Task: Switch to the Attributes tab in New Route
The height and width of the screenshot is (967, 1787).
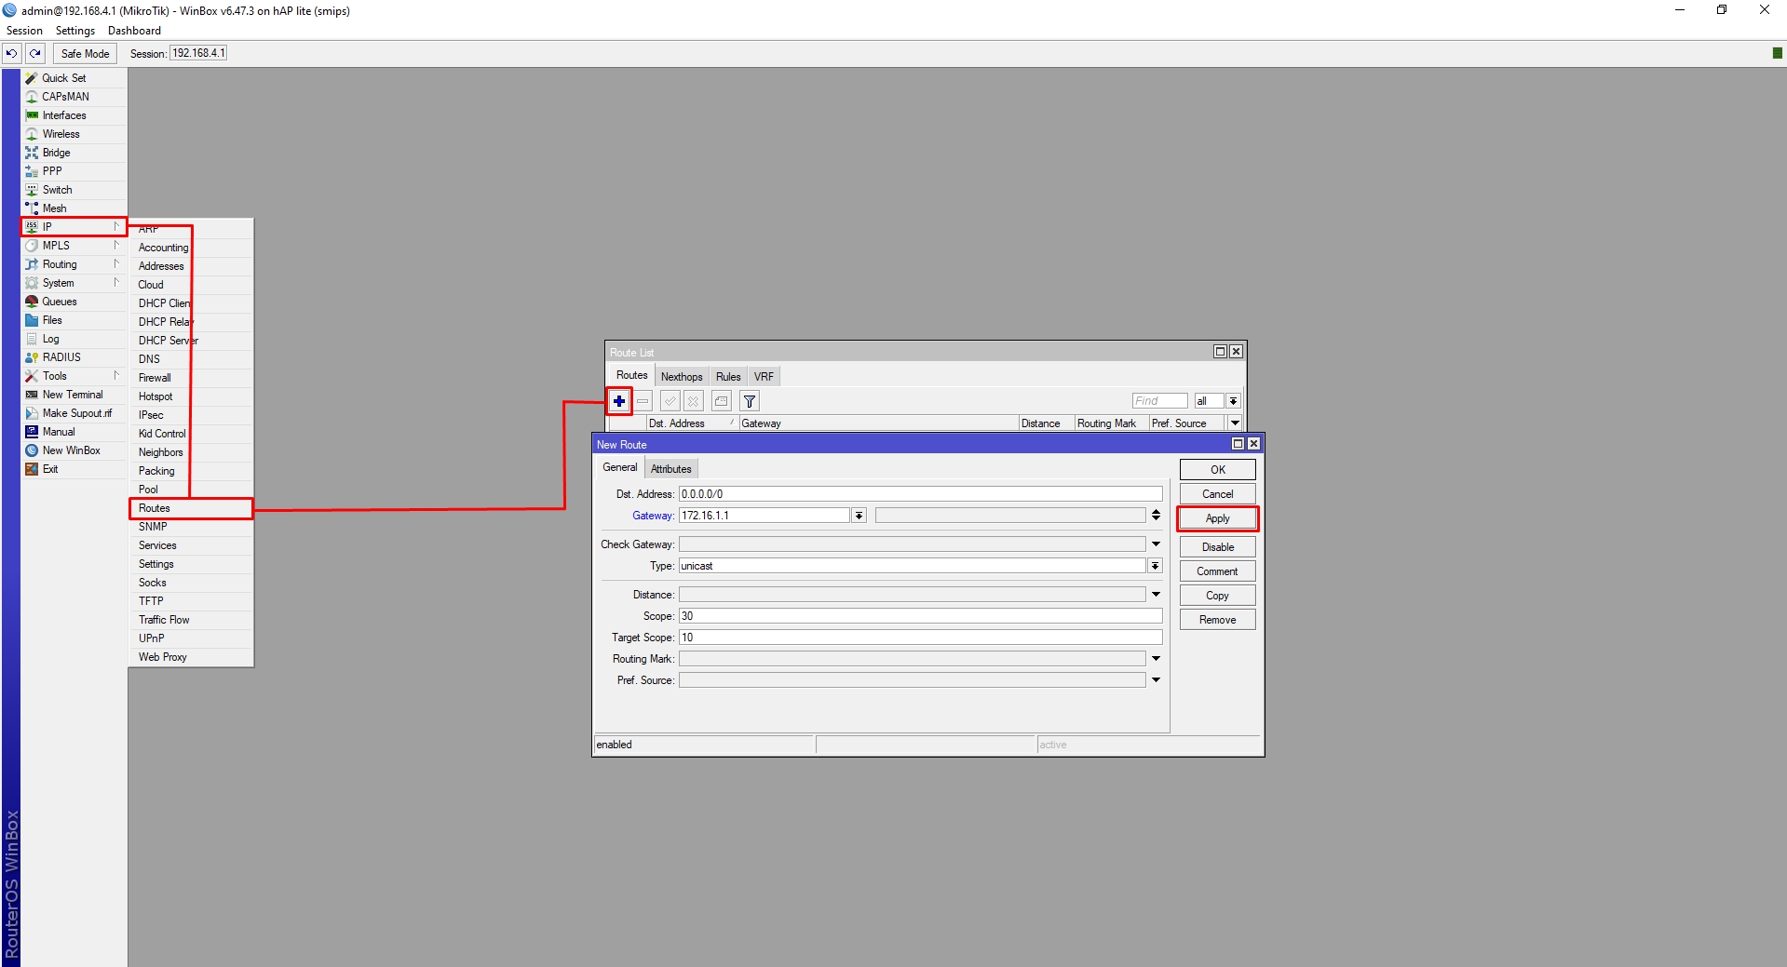Action: pos(670,469)
